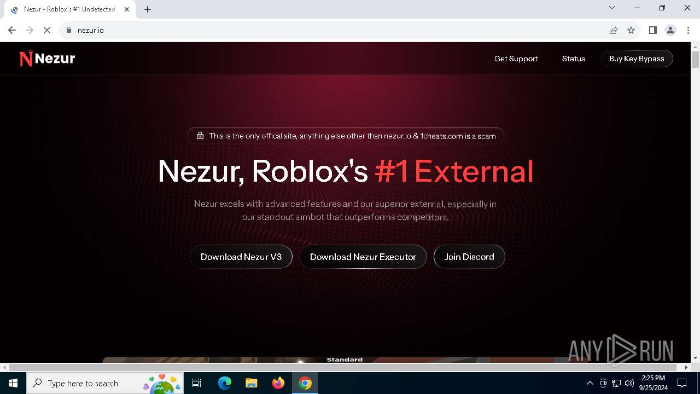Viewport: 700px width, 394px height.
Task: Click the Buy Key Bypass button
Action: click(x=637, y=59)
